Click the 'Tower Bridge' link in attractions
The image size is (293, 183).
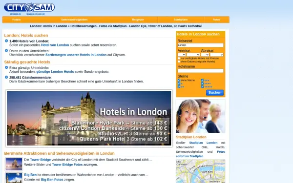(x=41, y=160)
